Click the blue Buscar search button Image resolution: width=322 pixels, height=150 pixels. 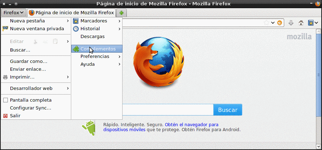(228, 110)
